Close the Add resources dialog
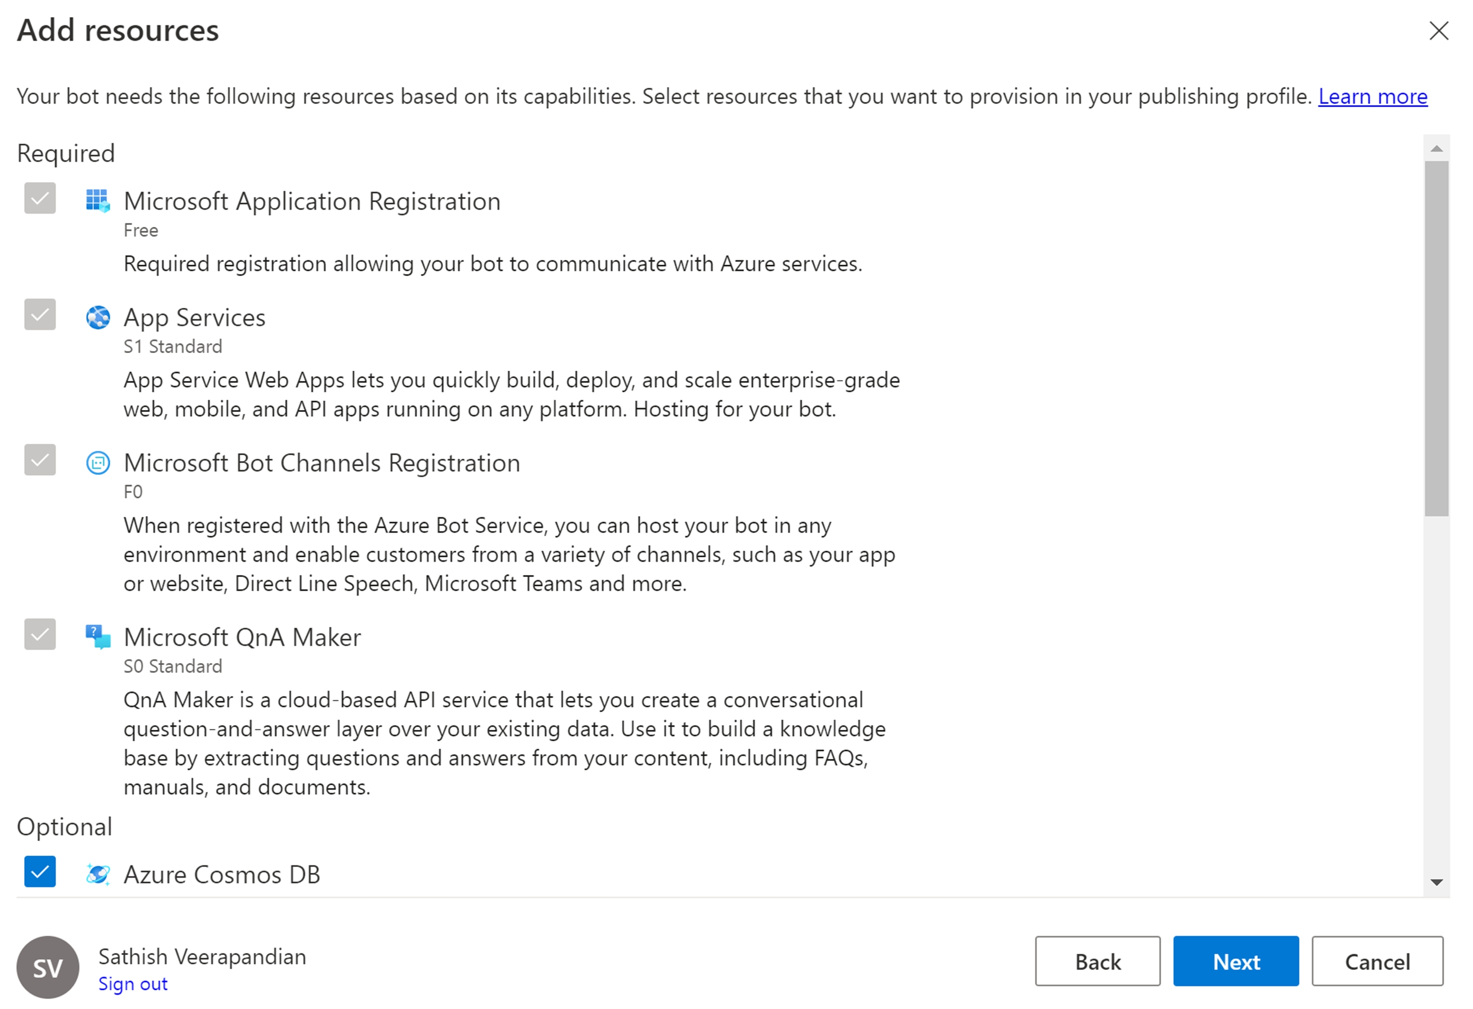The height and width of the screenshot is (1009, 1473). tap(1439, 30)
